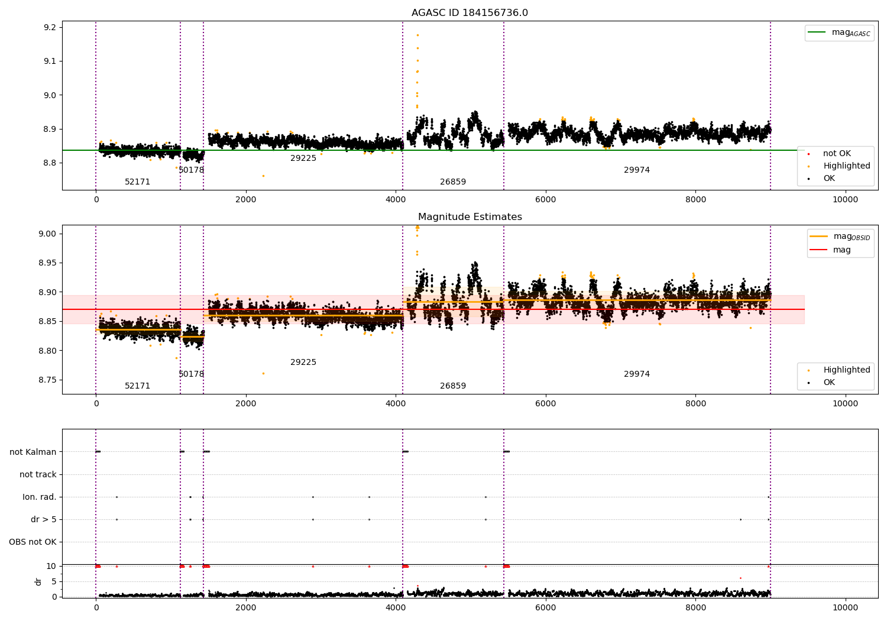This screenshot has height=621, width=887.
Task: Select the mag OBSID legend label
Action: 852,237
